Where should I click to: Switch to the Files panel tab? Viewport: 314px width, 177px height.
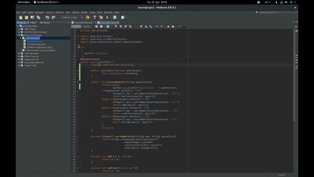pyautogui.click(x=33, y=23)
